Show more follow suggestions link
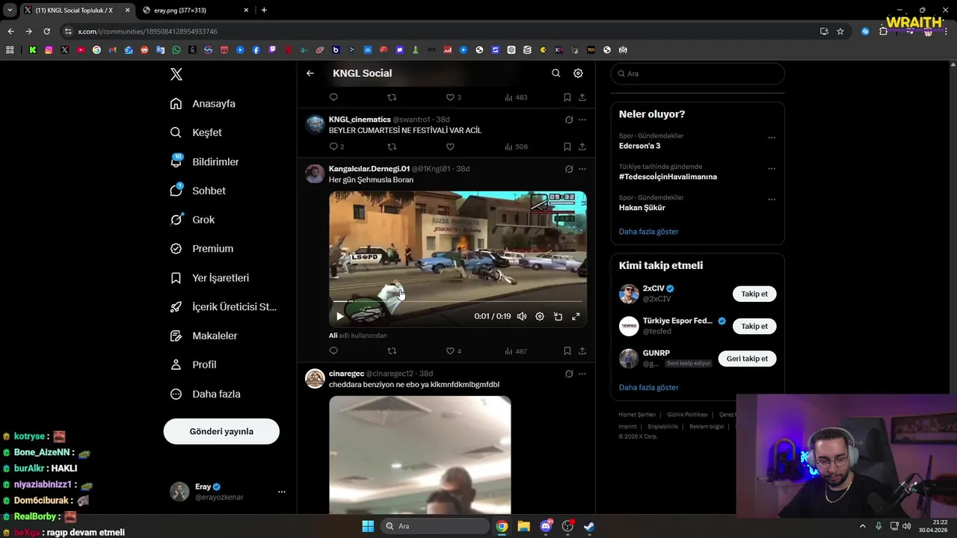The width and height of the screenshot is (957, 538). [x=648, y=387]
